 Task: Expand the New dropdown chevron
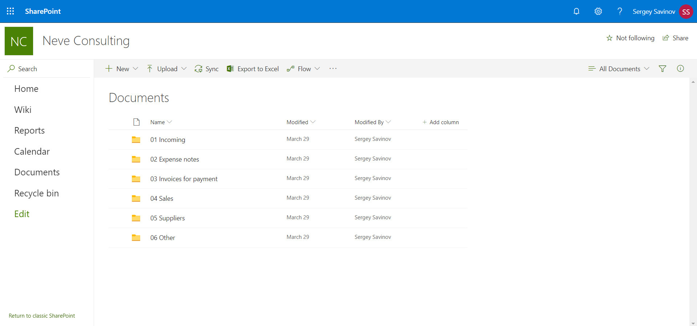tap(135, 69)
